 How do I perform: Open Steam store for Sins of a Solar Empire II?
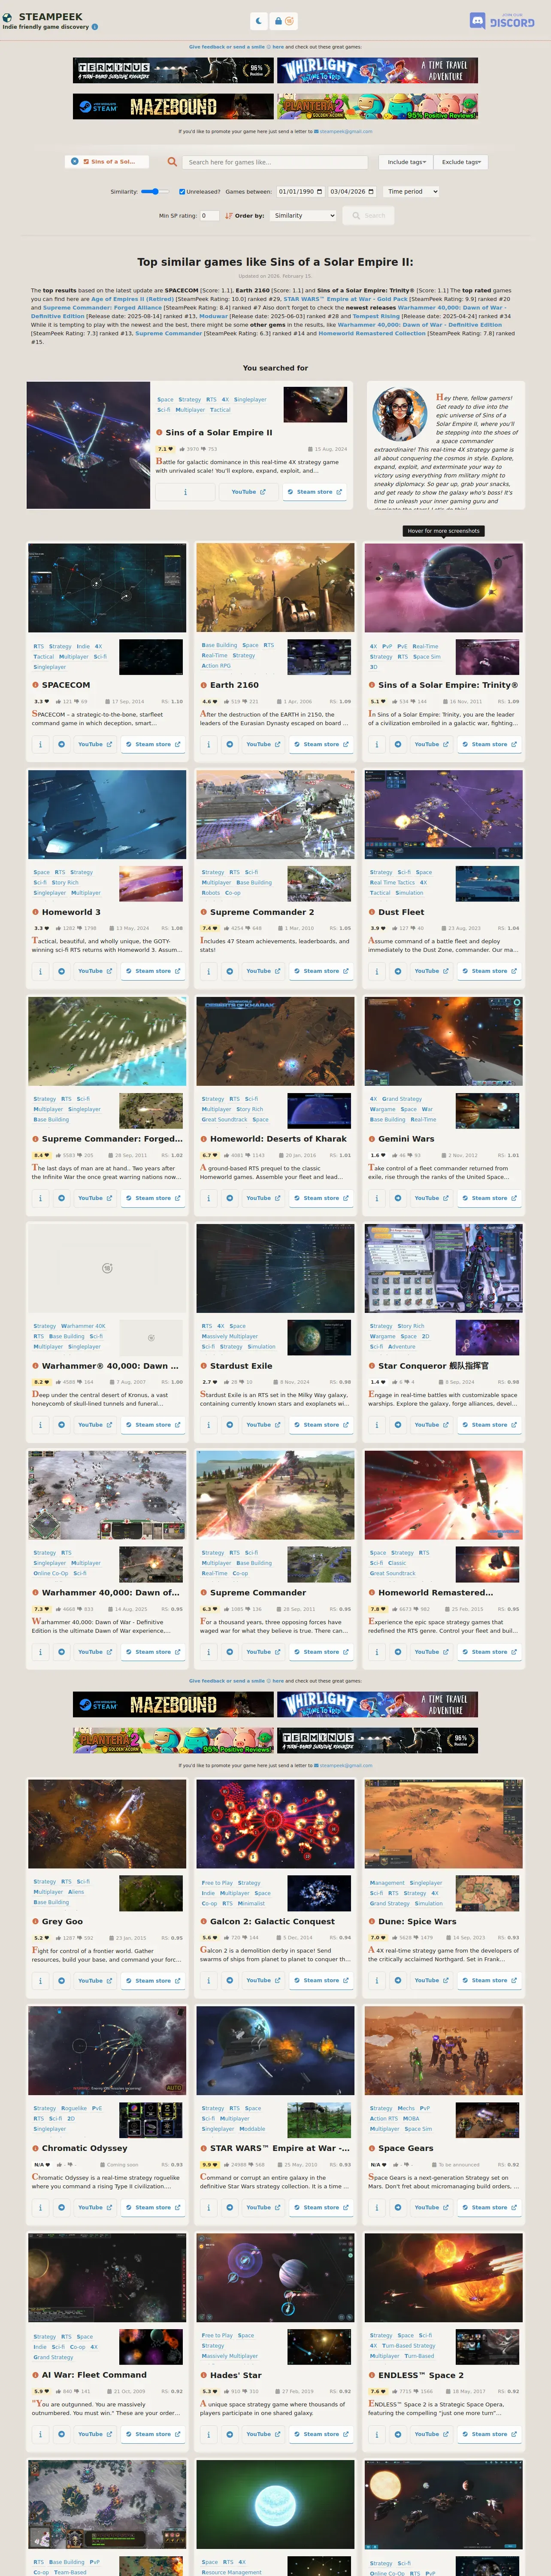314,491
